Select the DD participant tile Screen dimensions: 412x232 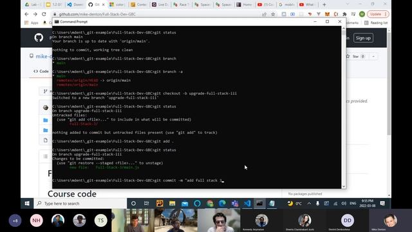point(348,220)
